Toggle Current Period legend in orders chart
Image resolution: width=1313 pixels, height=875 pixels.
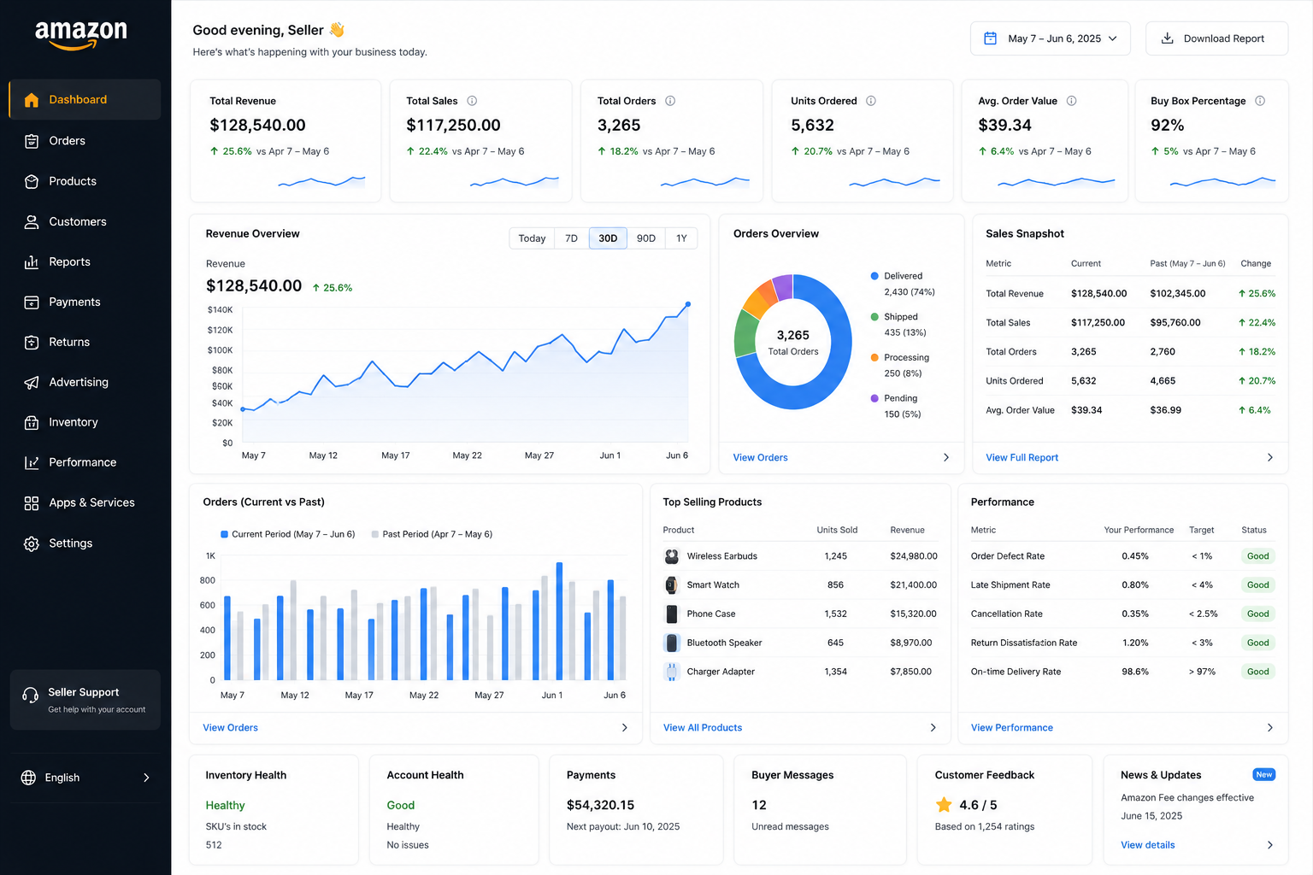288,534
